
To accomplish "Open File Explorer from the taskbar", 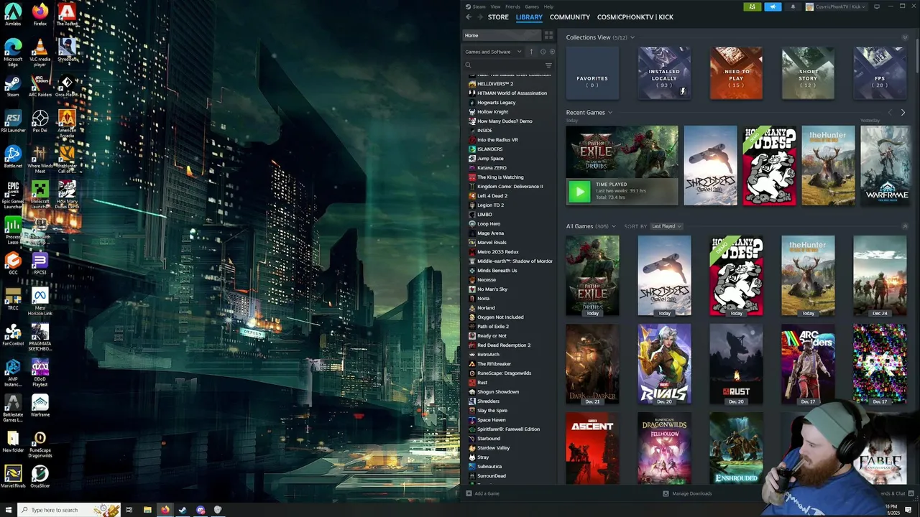I will pyautogui.click(x=147, y=510).
